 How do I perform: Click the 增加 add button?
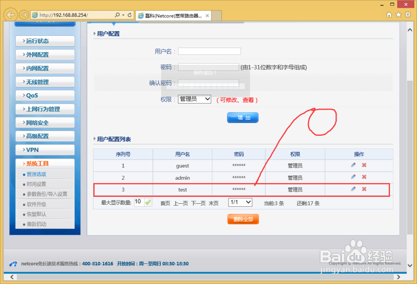pyautogui.click(x=243, y=118)
